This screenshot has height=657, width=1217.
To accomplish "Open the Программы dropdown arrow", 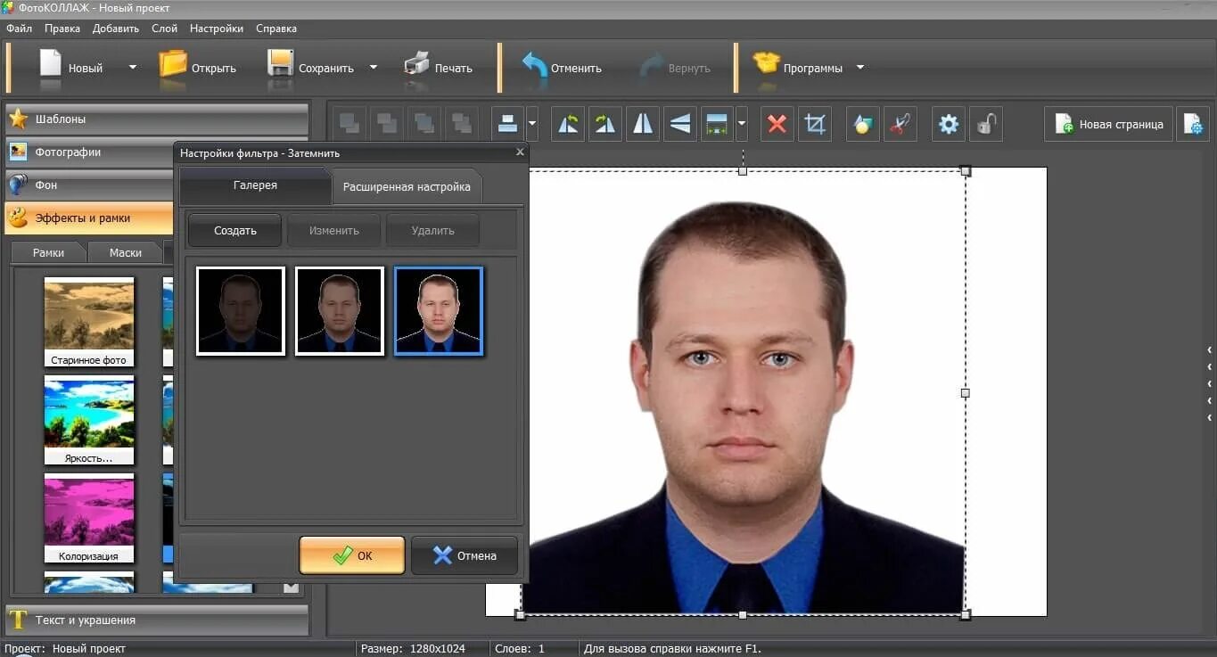I will (860, 68).
